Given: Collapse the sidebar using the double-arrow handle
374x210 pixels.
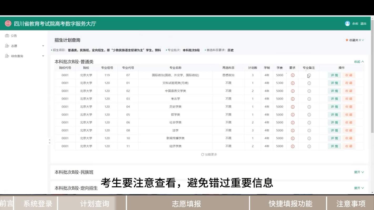Looking at the screenshot, I should click(x=49, y=141).
